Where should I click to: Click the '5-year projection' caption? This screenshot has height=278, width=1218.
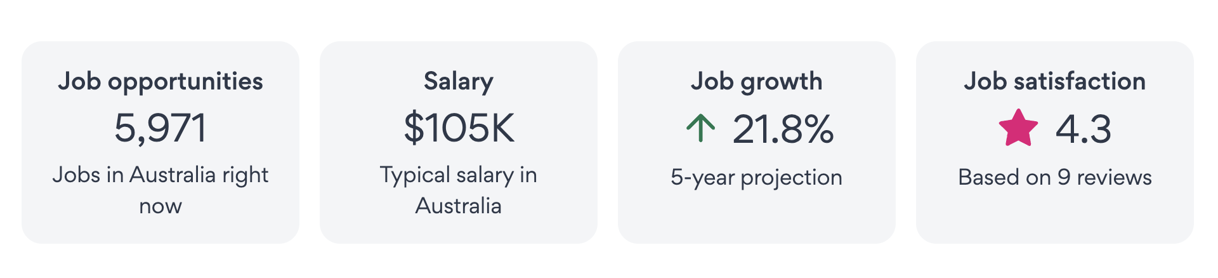[x=757, y=178]
